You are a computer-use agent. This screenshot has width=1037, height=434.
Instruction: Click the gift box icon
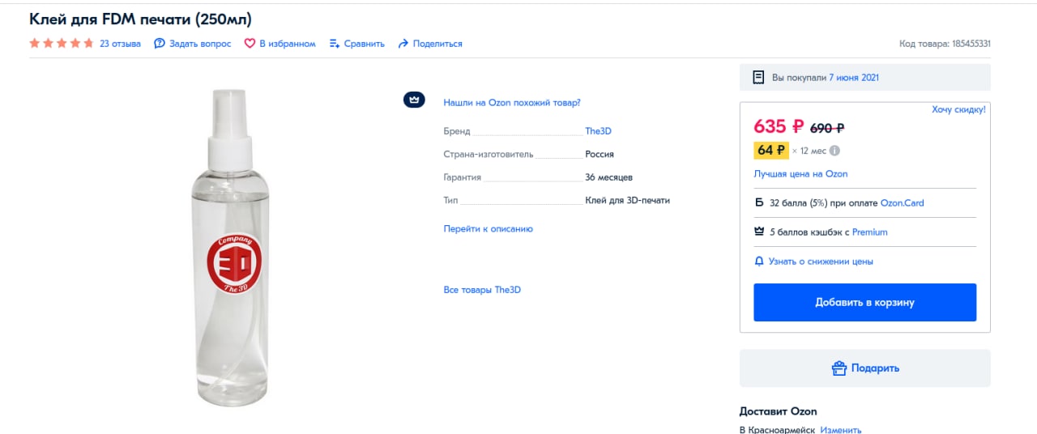(x=839, y=368)
